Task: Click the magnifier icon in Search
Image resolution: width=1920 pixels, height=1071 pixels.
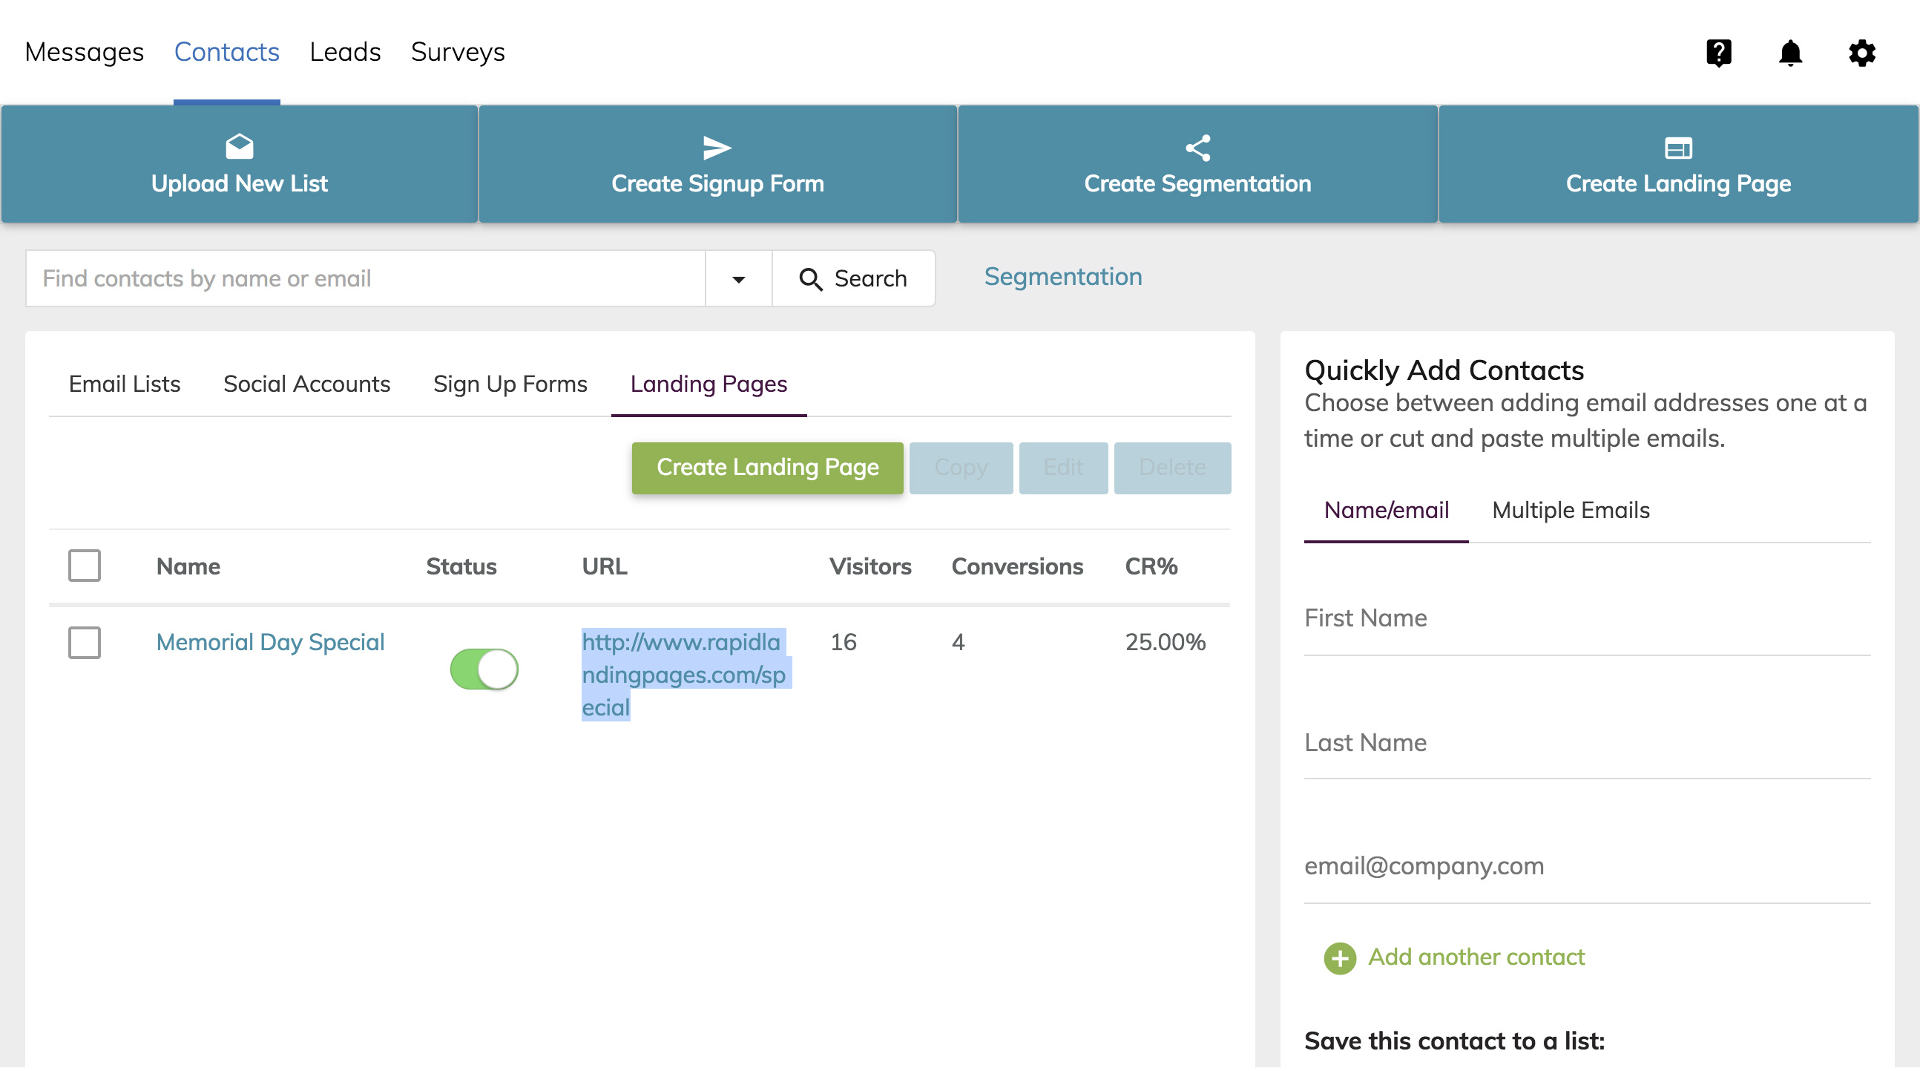Action: coord(810,279)
